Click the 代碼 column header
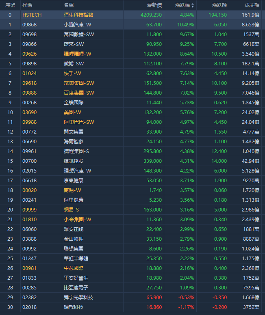265x315 pixels. tap(27, 5)
